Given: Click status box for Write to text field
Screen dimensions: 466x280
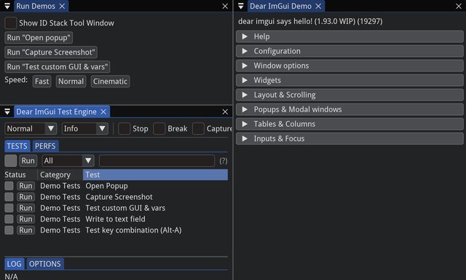Looking at the screenshot, I should (x=9, y=219).
